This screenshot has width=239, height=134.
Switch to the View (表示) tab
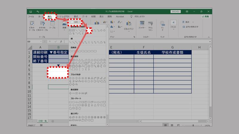click(102, 16)
